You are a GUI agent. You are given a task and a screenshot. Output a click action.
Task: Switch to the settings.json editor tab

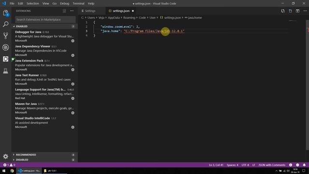click(x=121, y=11)
